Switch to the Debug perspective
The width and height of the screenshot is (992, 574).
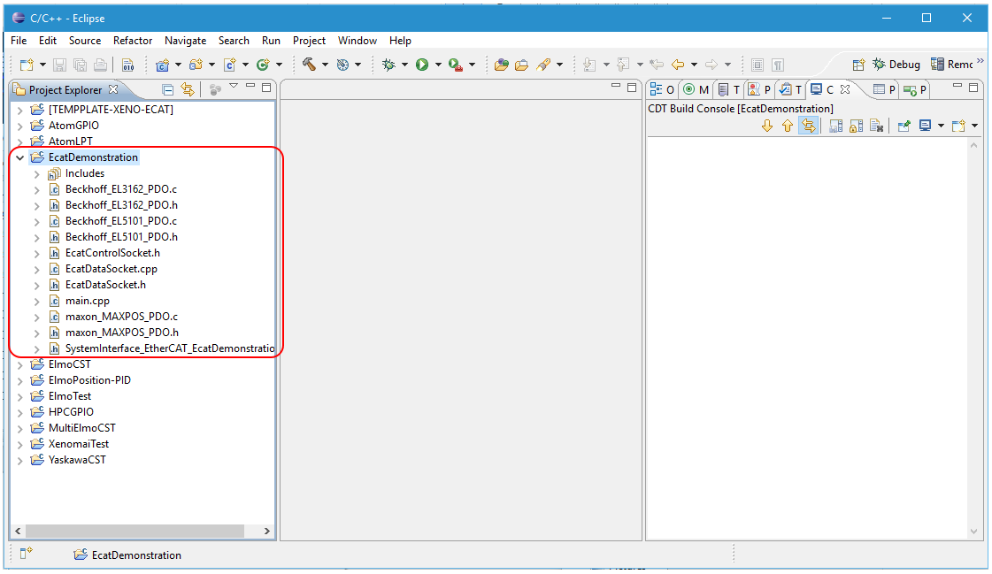point(896,65)
